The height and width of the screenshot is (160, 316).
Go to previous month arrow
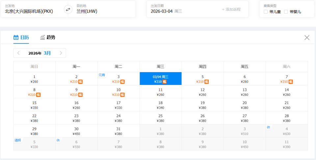point(18,53)
